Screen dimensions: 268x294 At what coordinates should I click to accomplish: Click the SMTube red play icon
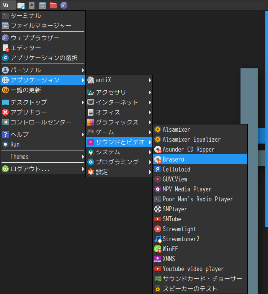158,219
